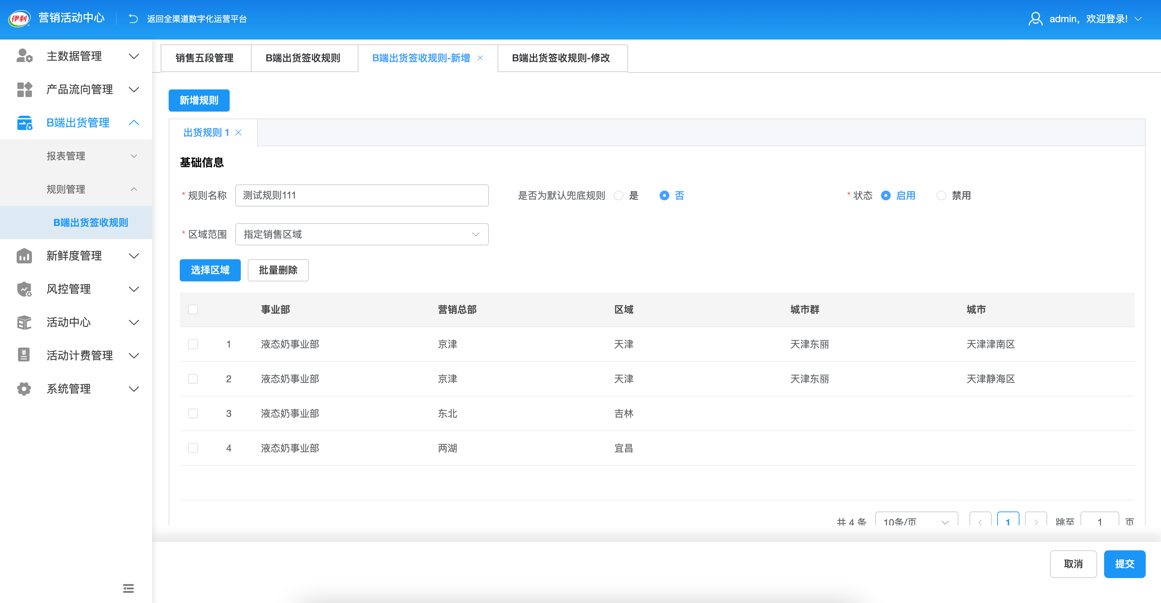Close the 出货规则 1 tab
Screen dimensions: 1161x603
(x=238, y=132)
